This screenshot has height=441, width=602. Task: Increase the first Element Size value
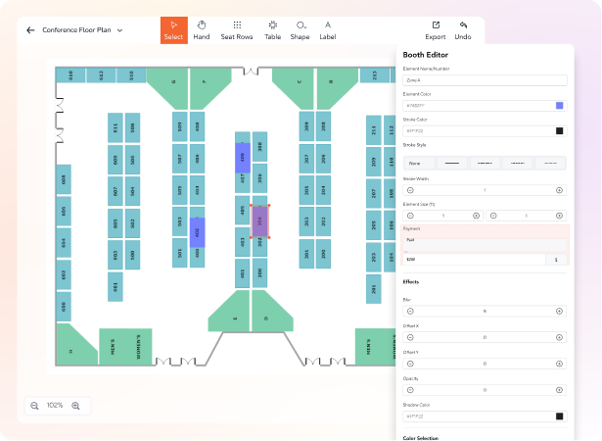pos(477,216)
